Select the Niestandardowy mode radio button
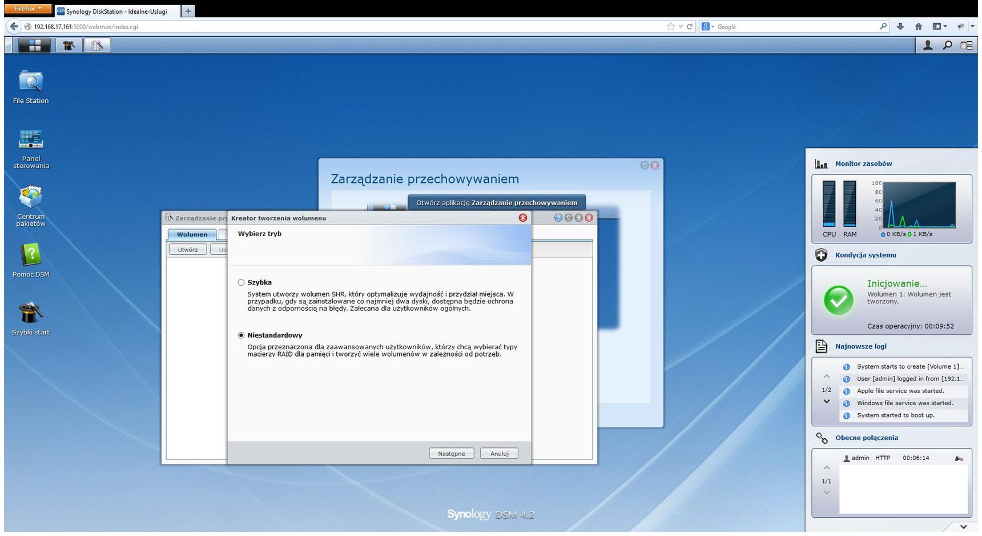 click(241, 335)
